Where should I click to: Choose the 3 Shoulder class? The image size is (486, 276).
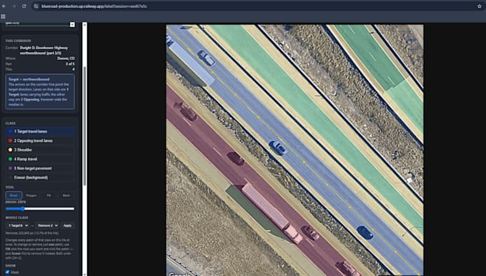pyautogui.click(x=40, y=150)
